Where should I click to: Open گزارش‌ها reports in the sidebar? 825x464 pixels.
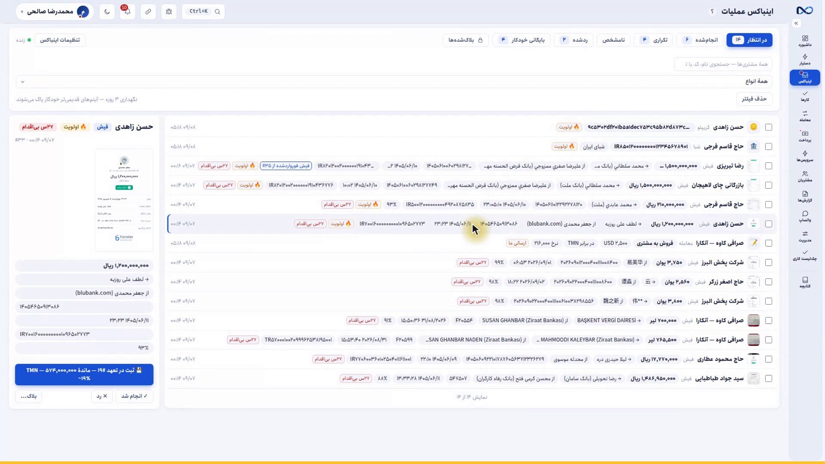pos(804,196)
